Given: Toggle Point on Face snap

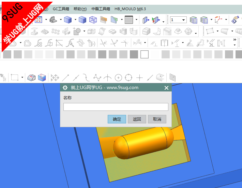Looking at the screenshot, I should (160, 77).
